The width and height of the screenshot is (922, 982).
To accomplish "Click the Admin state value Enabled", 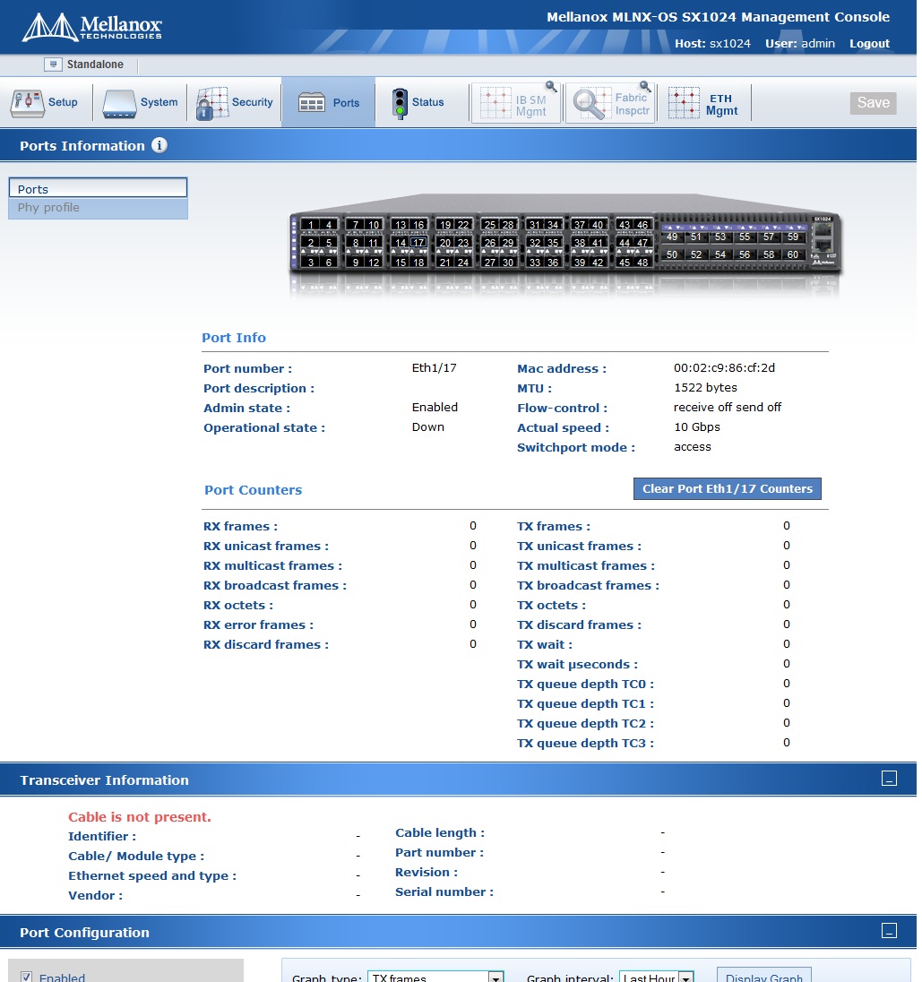I will (x=435, y=407).
